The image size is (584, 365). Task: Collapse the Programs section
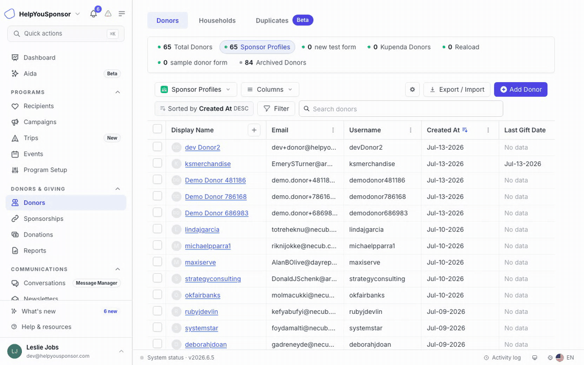(117, 92)
